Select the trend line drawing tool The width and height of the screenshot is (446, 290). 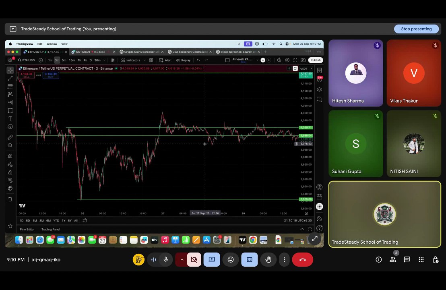(10, 78)
